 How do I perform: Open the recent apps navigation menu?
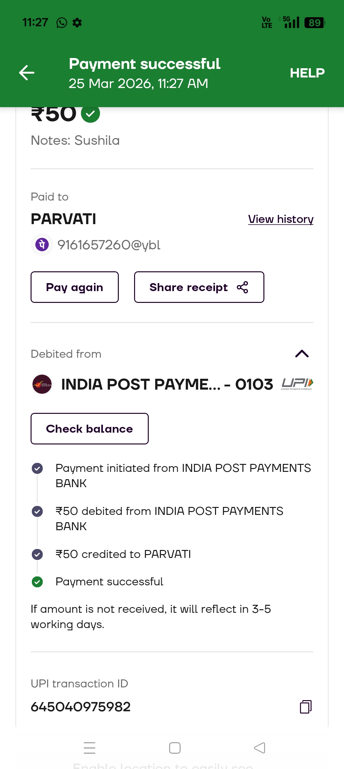pos(90,748)
